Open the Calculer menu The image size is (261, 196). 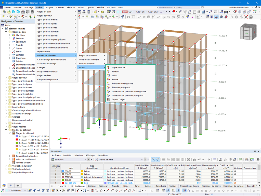(x=60, y=7)
